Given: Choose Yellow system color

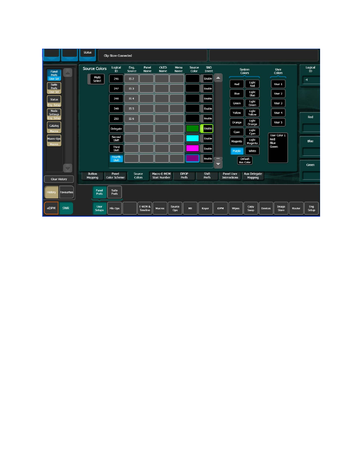Looking at the screenshot, I should click(237, 113).
